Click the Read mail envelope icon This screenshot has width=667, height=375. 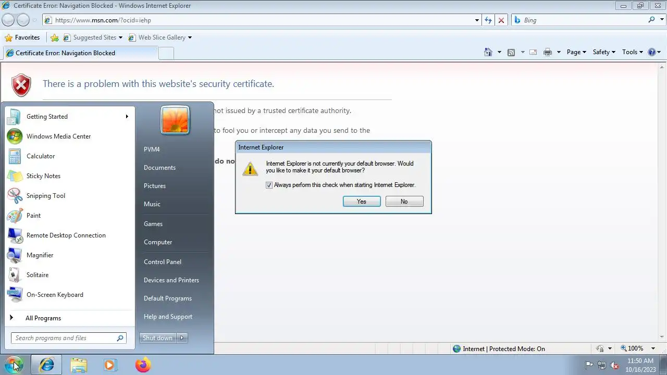click(x=533, y=52)
